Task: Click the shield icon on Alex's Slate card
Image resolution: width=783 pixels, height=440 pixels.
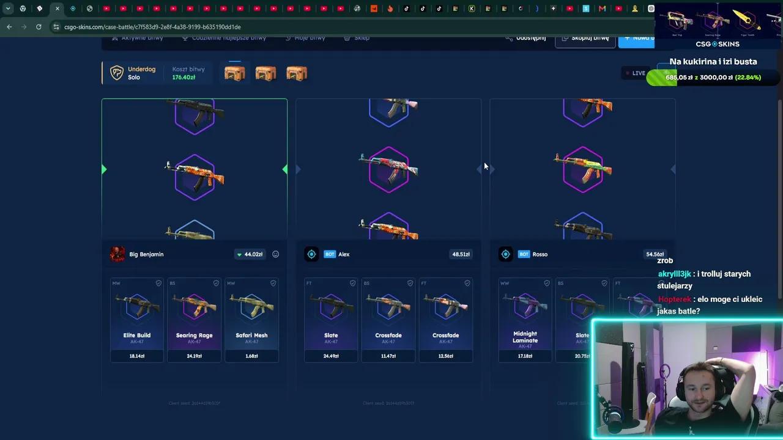Action: click(x=352, y=283)
